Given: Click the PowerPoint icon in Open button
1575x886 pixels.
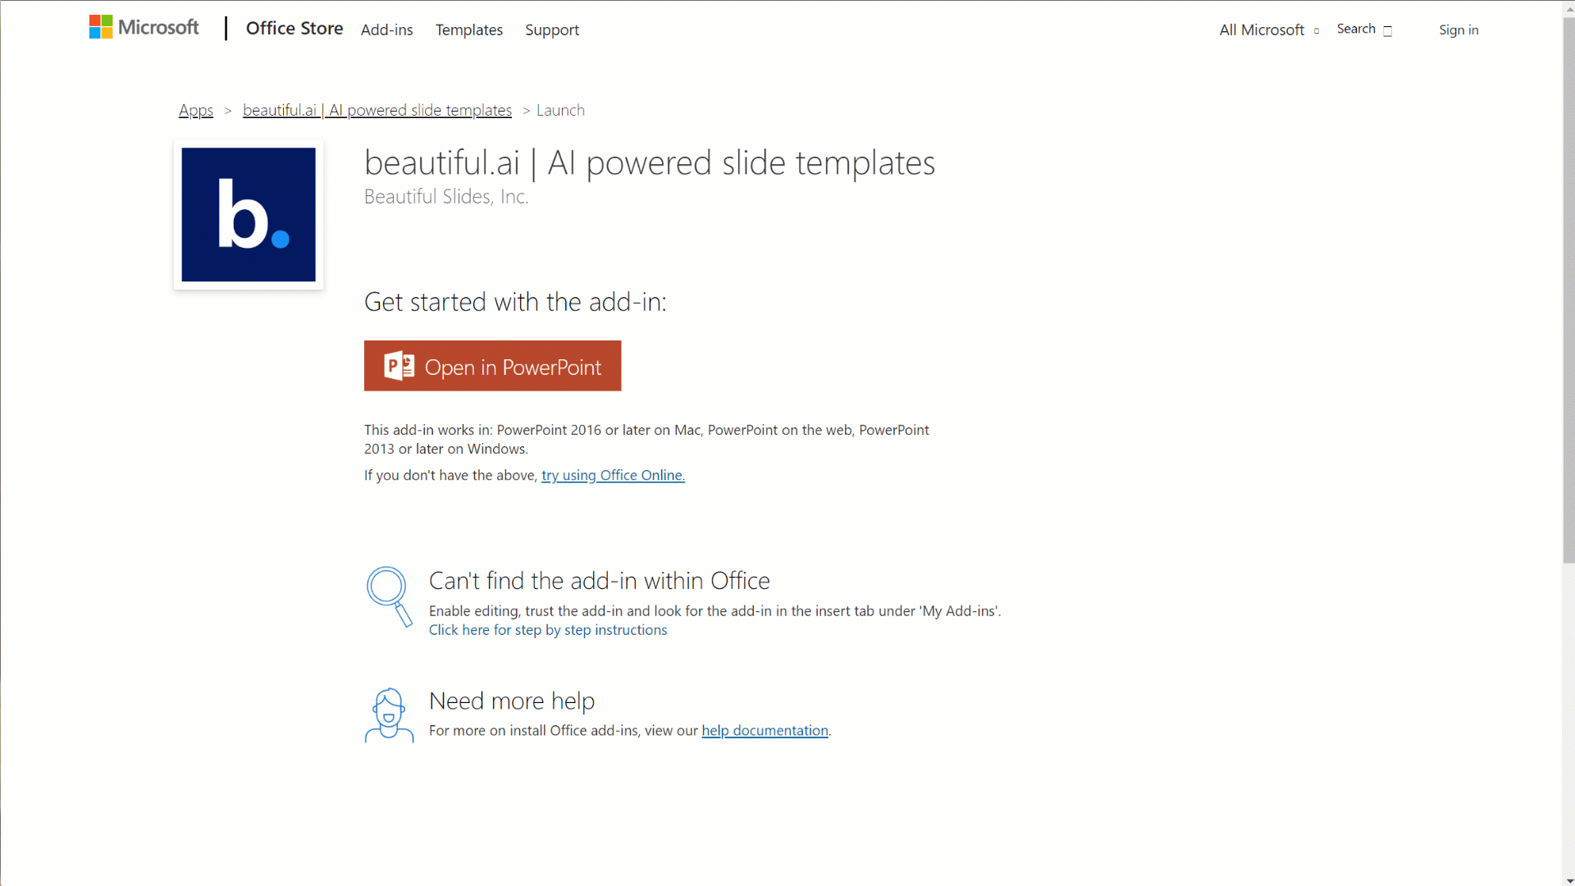Looking at the screenshot, I should [398, 366].
